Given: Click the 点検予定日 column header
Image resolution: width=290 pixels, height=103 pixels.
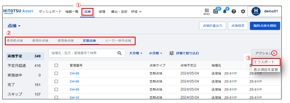Looking at the screenshot, I should 188,65.
